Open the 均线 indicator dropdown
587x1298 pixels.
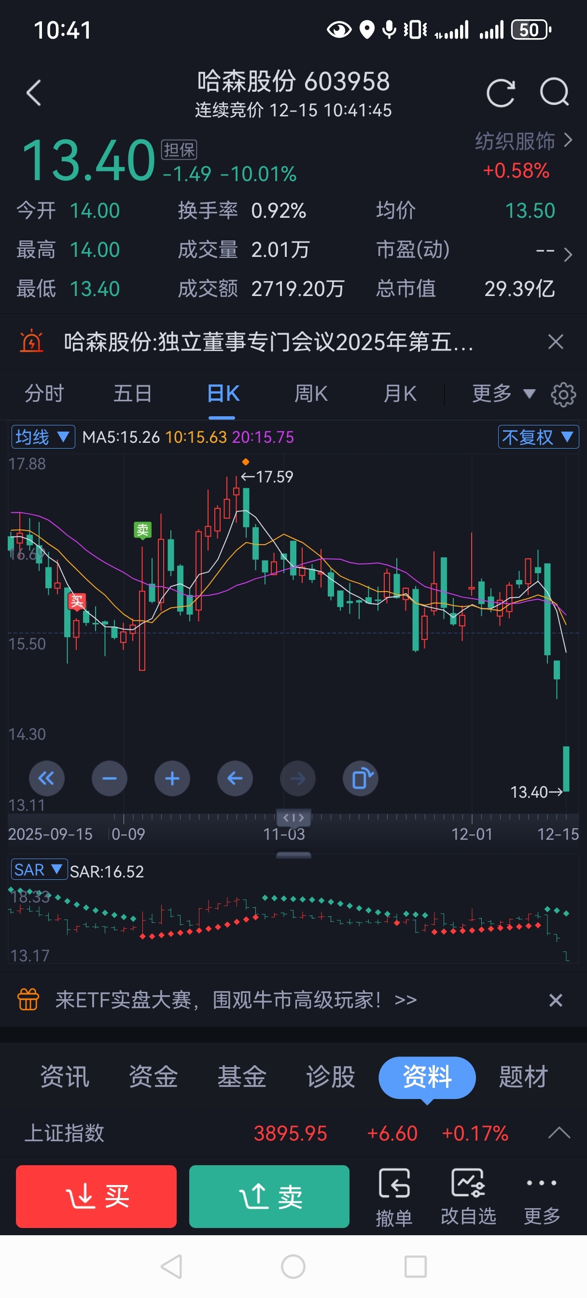tap(43, 437)
